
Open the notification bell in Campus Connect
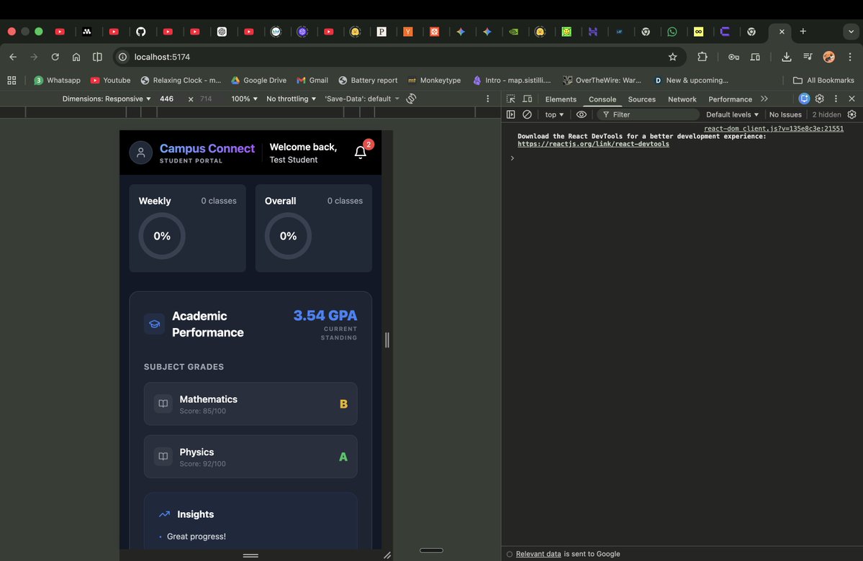pos(361,152)
